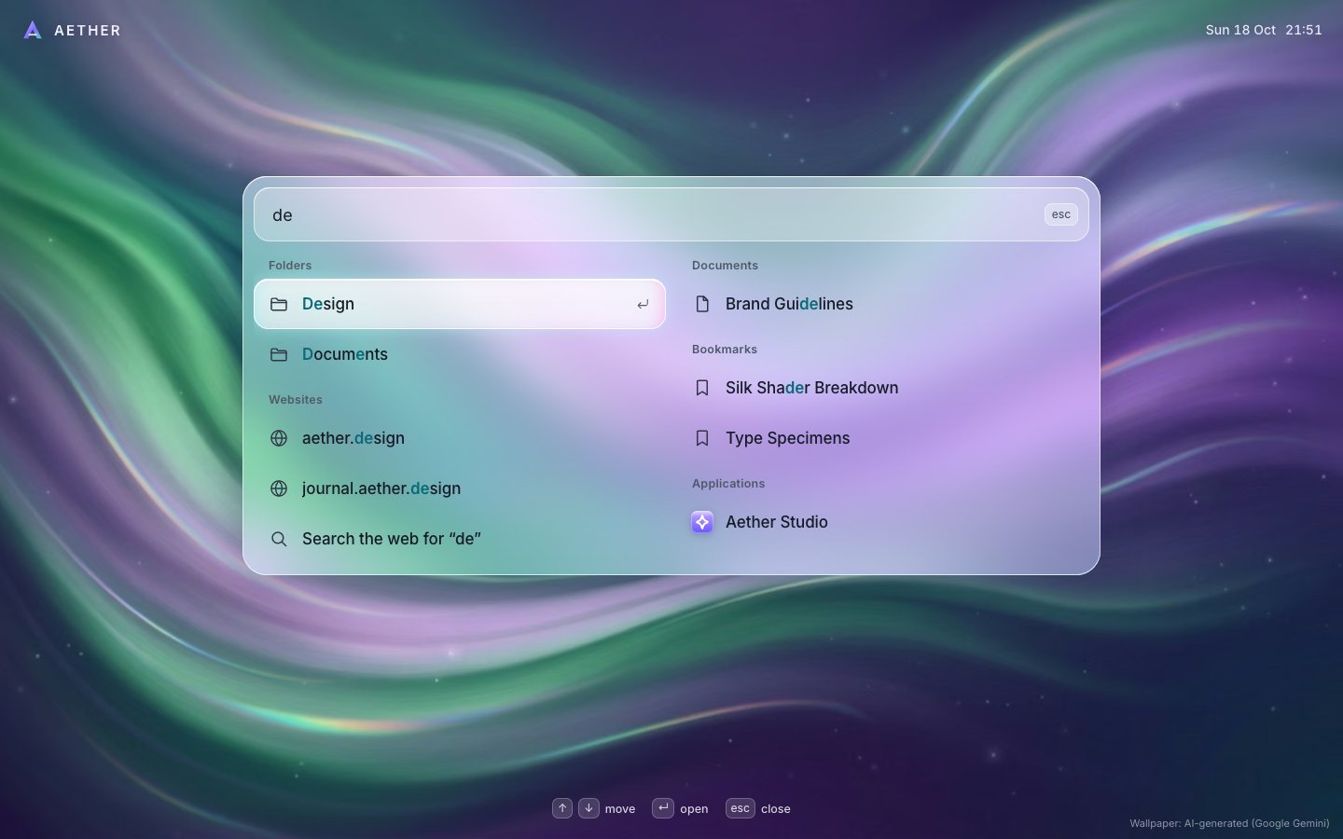This screenshot has width=1343, height=839.
Task: Open the Documents folder result
Action: coord(460,354)
